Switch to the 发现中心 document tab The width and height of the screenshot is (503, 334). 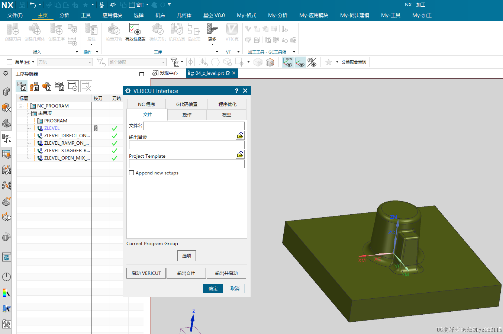coord(165,73)
